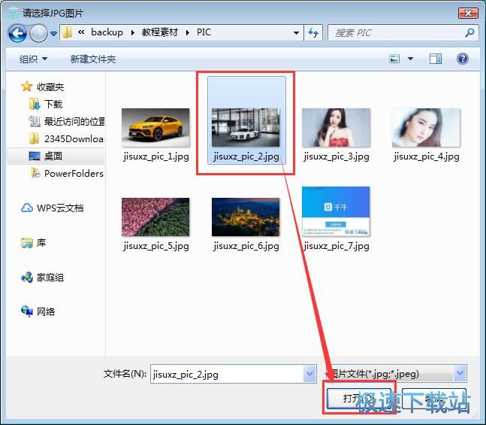Select the yellow car thumbnail jisuxz_pic_1
Viewport: 486px width, 425px height.
pyautogui.click(x=155, y=127)
